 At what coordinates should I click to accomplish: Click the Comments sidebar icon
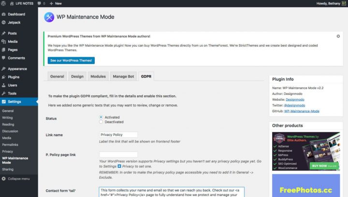3,58
